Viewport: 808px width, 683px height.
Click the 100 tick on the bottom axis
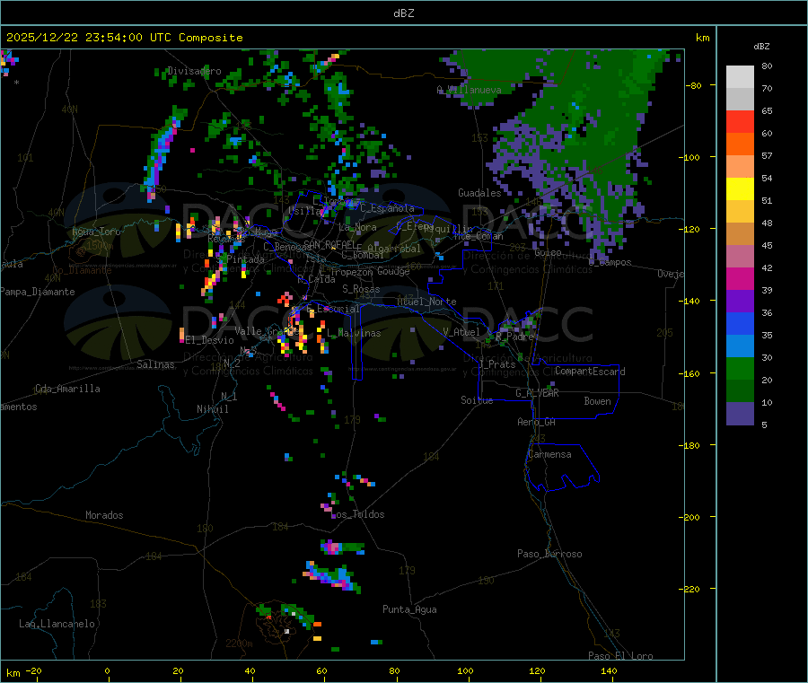(465, 670)
